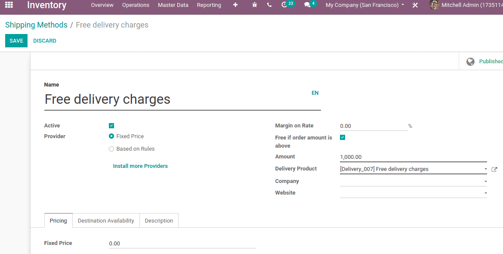Screen dimensions: 503x254
Task: Toggle the Published globe status
Action: (x=470, y=61)
